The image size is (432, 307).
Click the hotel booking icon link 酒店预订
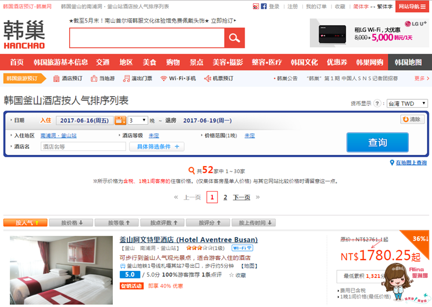pos(68,78)
